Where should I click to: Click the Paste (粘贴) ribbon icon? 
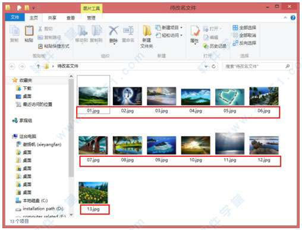click(29, 31)
